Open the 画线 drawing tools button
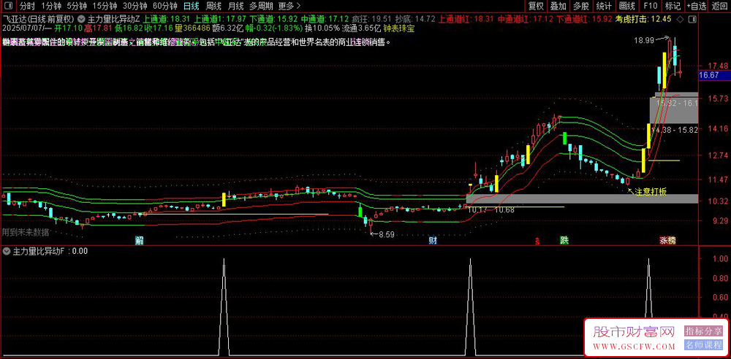This screenshot has width=731, height=359. 627,6
